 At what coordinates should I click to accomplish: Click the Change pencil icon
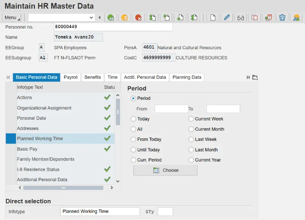pyautogui.click(x=226, y=18)
